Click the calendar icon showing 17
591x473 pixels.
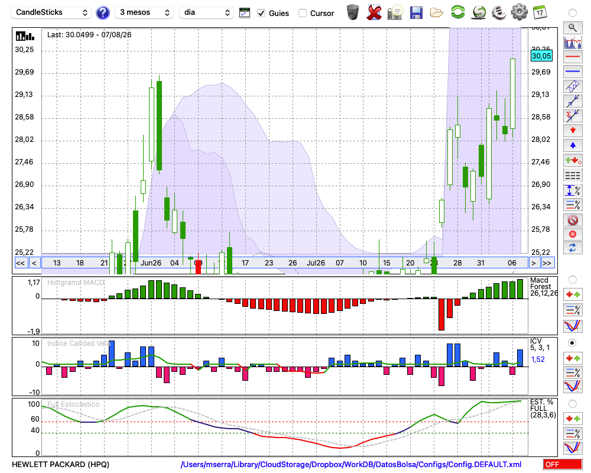[540, 12]
